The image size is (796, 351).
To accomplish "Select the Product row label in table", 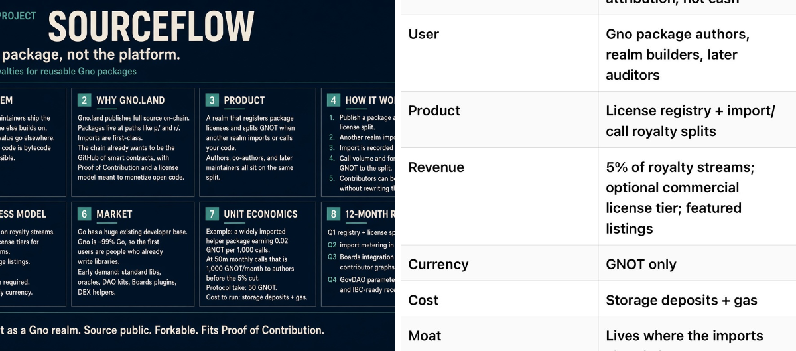I will click(434, 111).
